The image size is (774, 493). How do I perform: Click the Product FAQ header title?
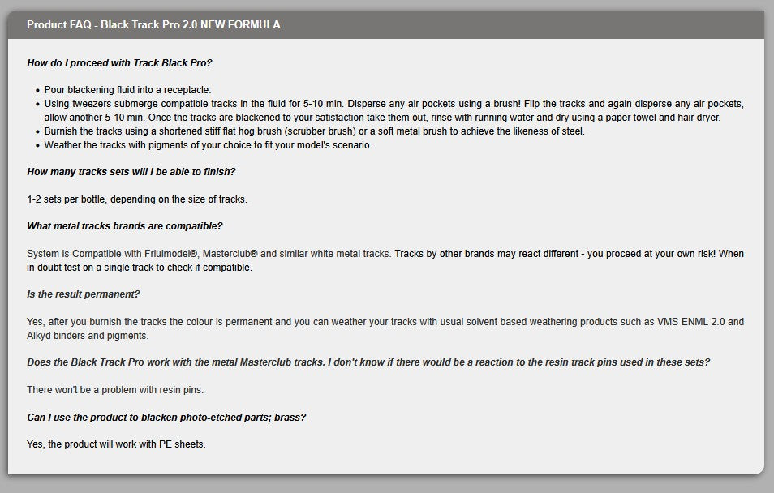click(153, 24)
